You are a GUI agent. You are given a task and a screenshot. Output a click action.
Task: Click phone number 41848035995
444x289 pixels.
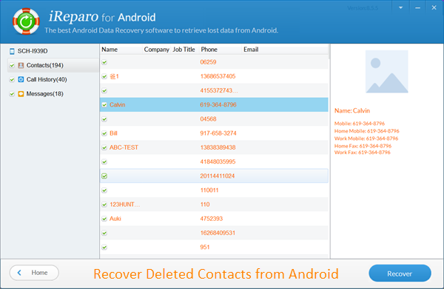218,162
